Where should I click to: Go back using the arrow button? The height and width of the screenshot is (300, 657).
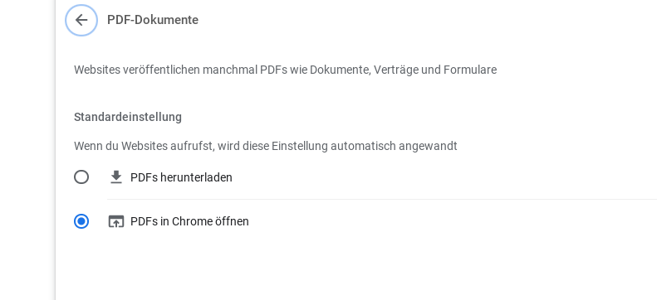pos(81,20)
